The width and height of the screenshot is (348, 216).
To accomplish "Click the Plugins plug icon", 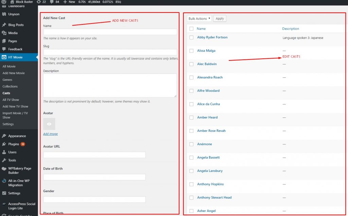I will point(4,144).
